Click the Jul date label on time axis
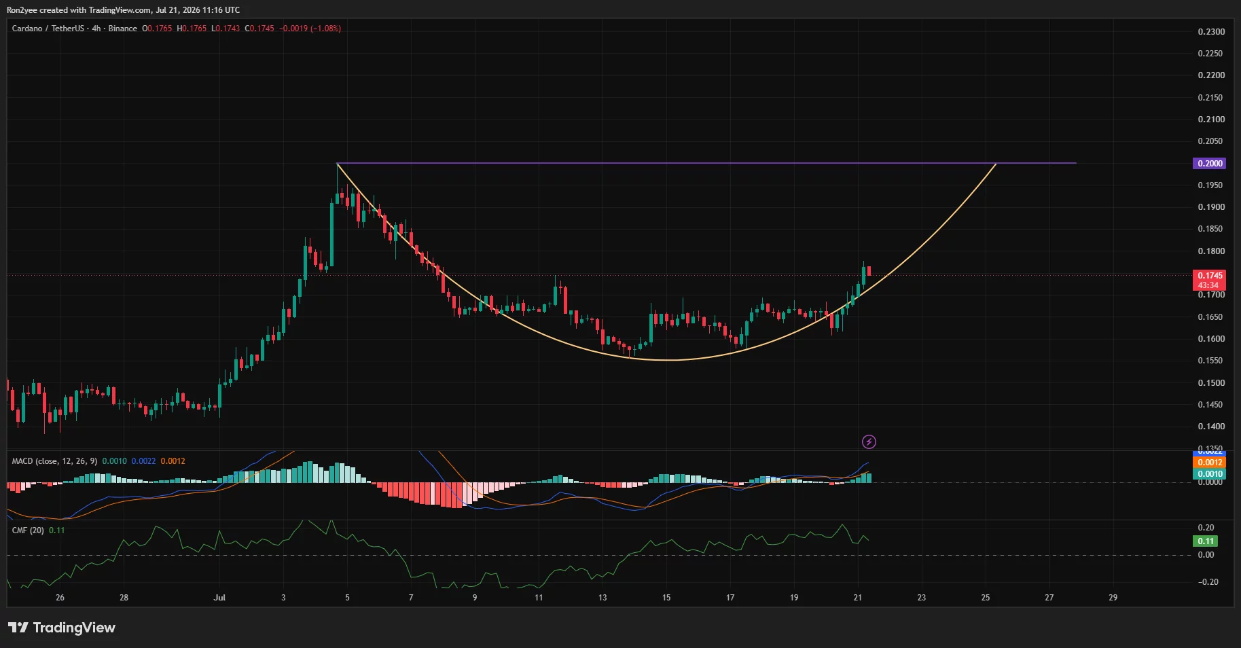The height and width of the screenshot is (648, 1241). coord(219,598)
